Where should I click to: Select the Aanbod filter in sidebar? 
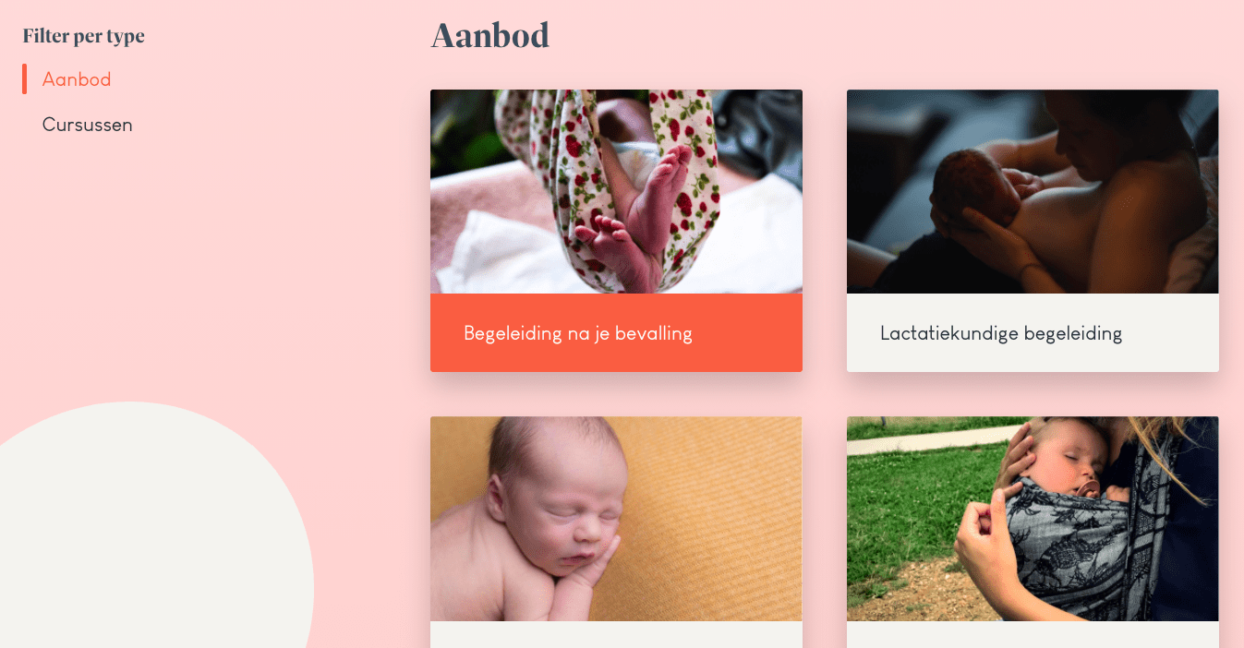(x=77, y=79)
